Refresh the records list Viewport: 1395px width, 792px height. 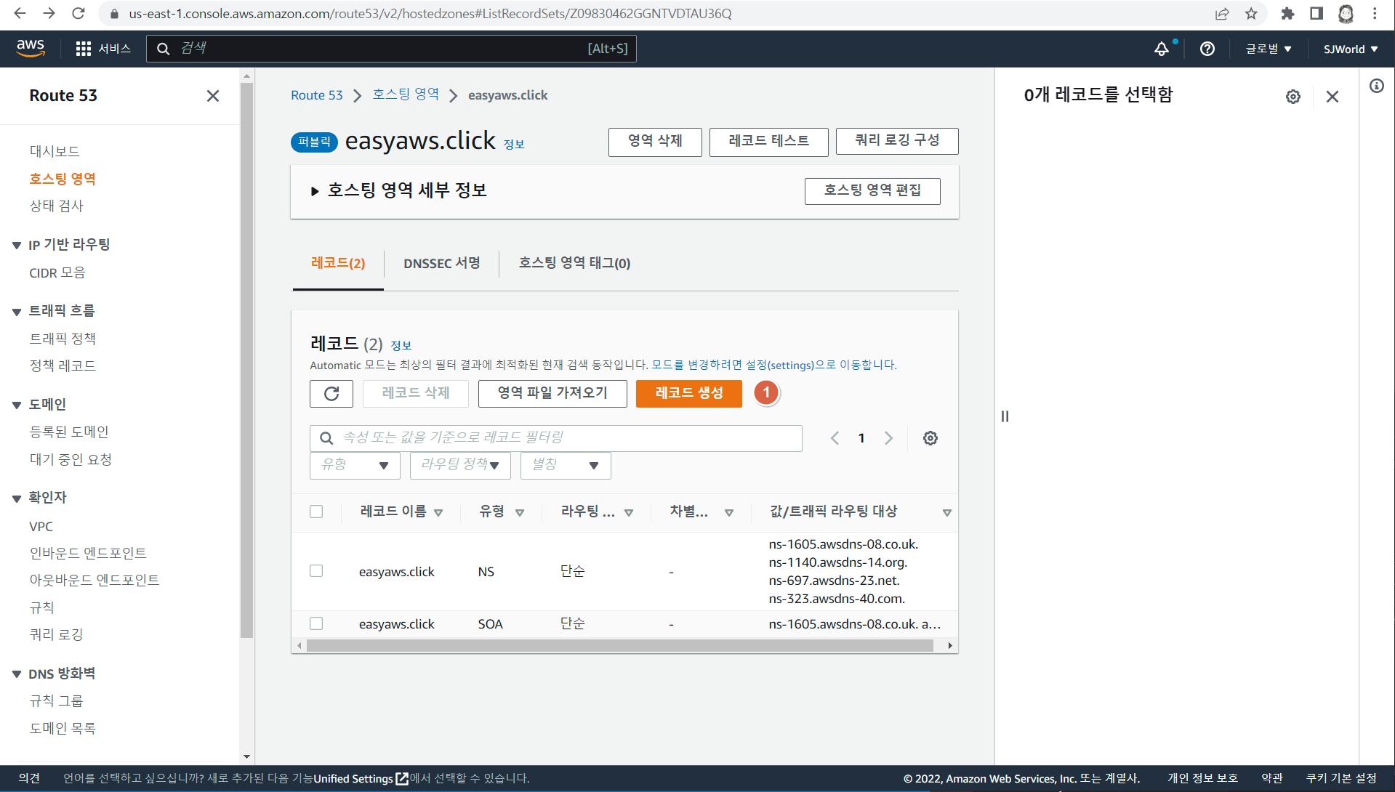[x=331, y=394]
